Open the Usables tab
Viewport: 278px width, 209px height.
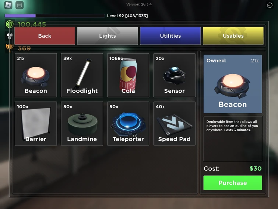233,36
